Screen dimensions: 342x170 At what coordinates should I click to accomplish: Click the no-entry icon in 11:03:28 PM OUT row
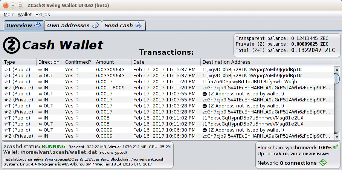click(205, 106)
